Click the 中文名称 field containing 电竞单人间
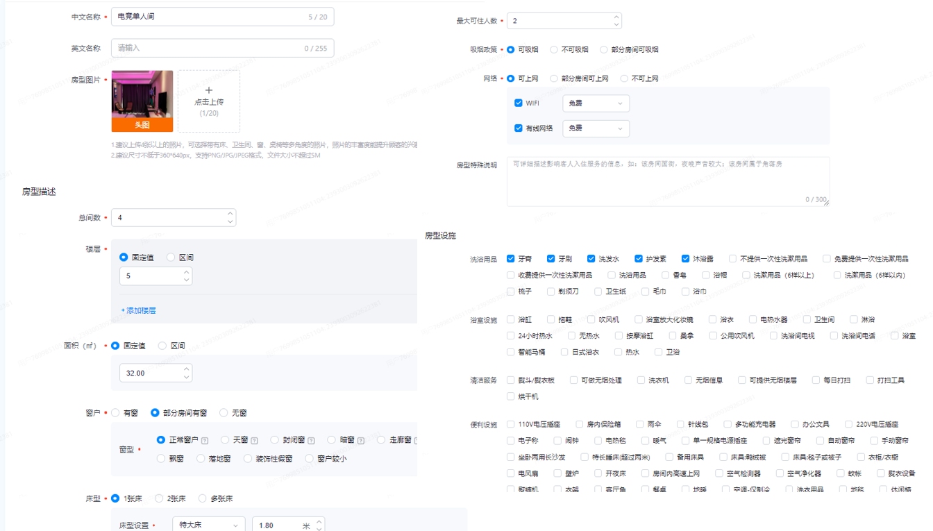The width and height of the screenshot is (933, 531). (x=222, y=17)
